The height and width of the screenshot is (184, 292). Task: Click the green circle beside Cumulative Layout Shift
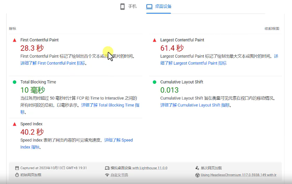(154, 82)
